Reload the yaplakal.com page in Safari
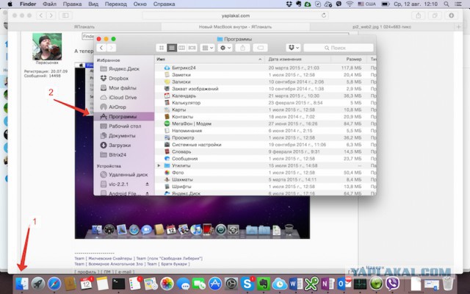This screenshot has width=470, height=294. pos(323,15)
